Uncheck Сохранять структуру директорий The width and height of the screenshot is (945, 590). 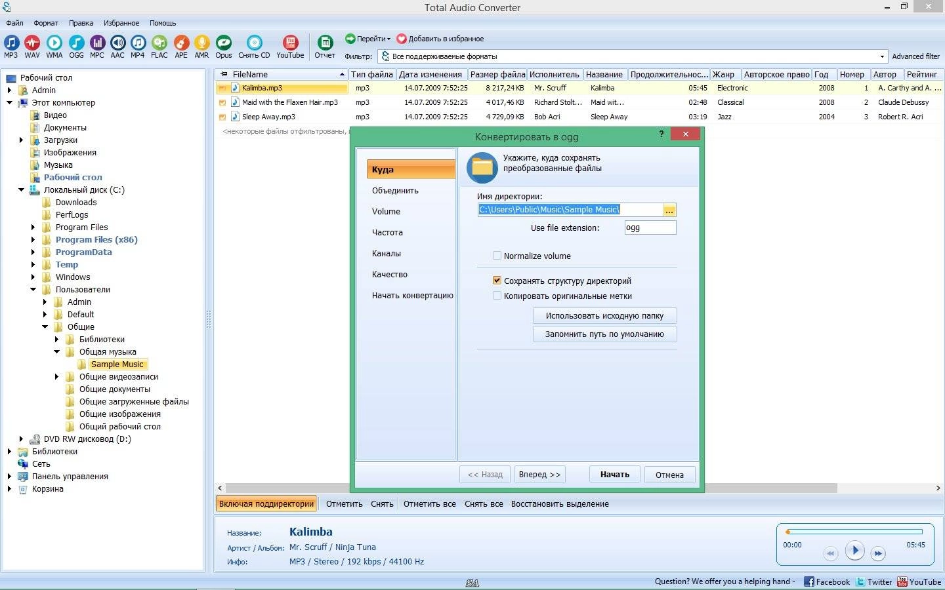(x=497, y=280)
